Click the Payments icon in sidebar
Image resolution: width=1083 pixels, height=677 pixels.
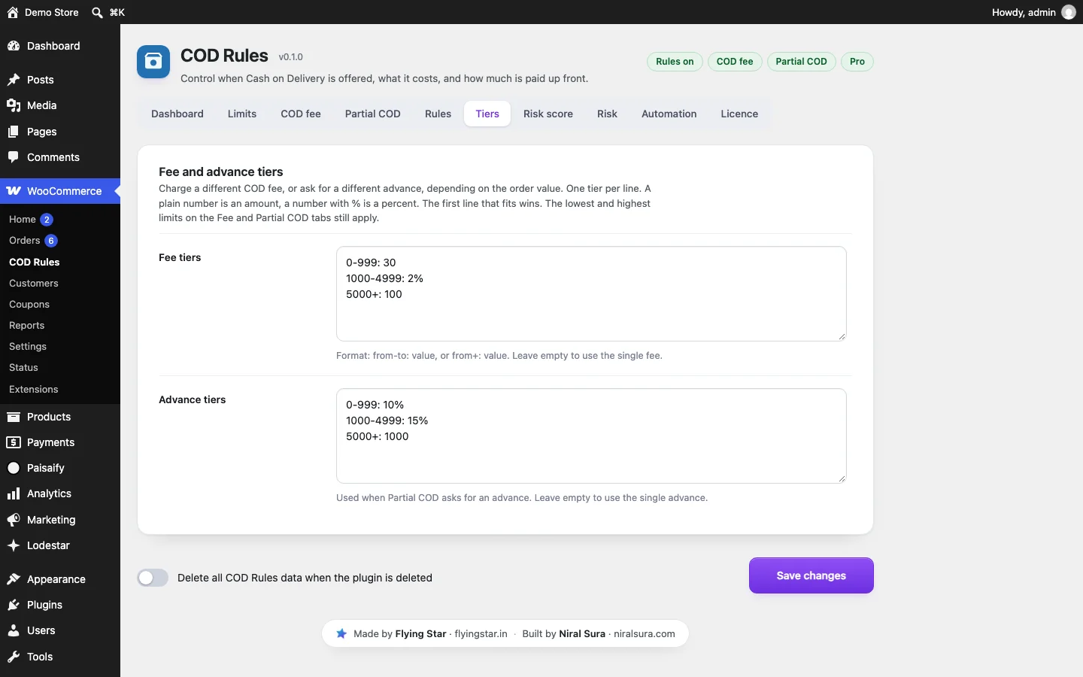pyautogui.click(x=14, y=442)
